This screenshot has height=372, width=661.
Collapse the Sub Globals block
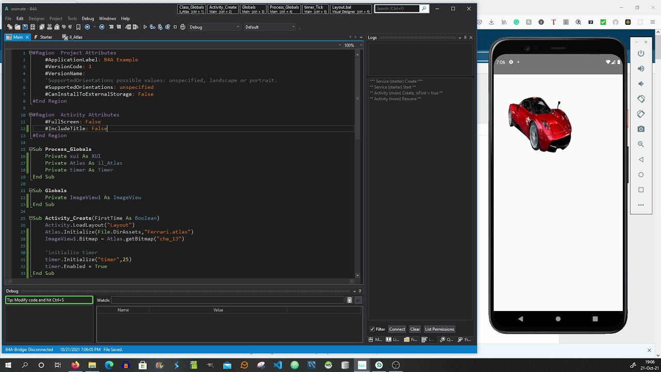(31, 191)
